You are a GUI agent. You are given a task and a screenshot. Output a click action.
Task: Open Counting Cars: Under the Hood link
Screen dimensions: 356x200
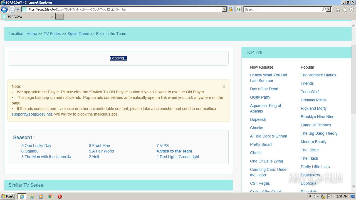269,172
